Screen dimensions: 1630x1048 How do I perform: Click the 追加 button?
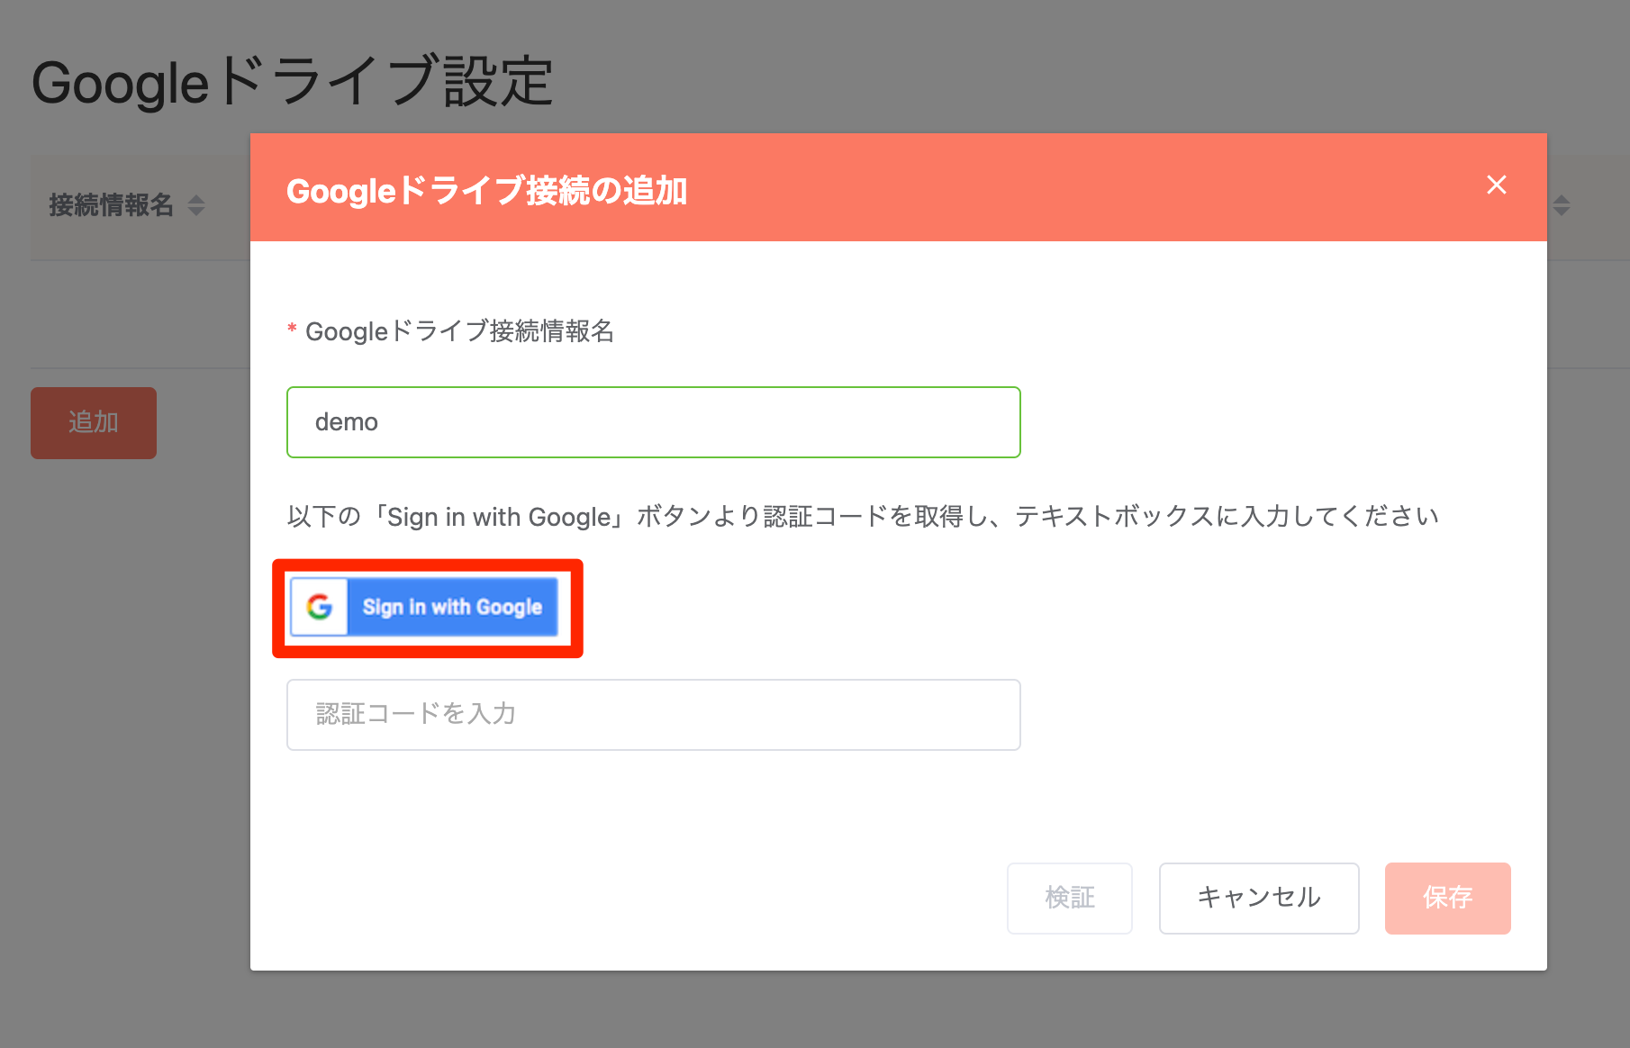(x=93, y=422)
